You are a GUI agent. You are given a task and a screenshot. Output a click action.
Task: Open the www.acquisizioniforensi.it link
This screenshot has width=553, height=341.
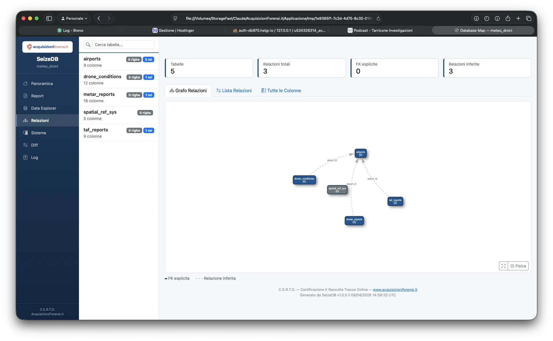[x=395, y=289]
